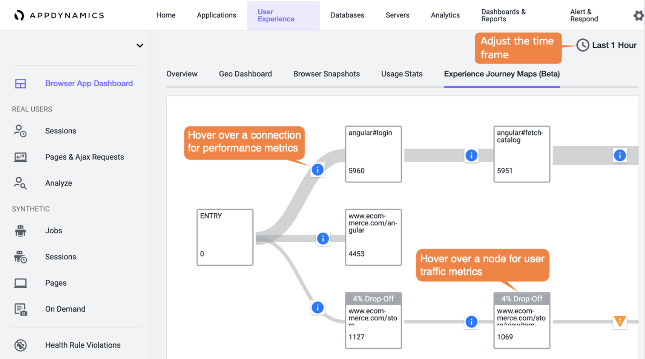This screenshot has height=359, width=645.
Task: Click the On Demand icon
Action: click(20, 309)
